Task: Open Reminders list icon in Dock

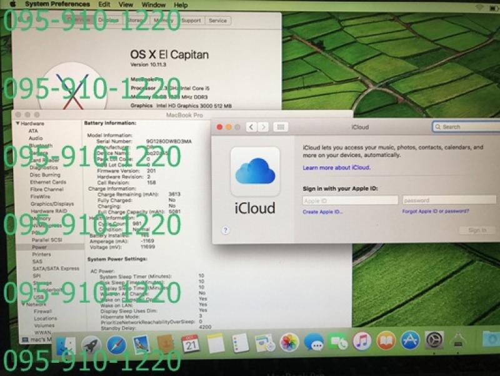Action: click(x=240, y=343)
